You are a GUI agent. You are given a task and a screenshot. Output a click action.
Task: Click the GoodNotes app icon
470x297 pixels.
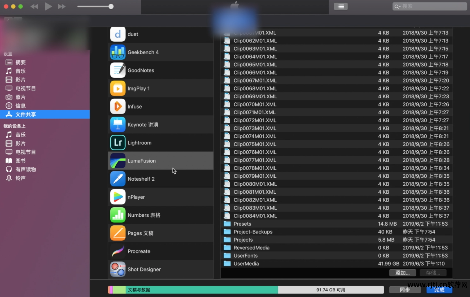click(118, 70)
